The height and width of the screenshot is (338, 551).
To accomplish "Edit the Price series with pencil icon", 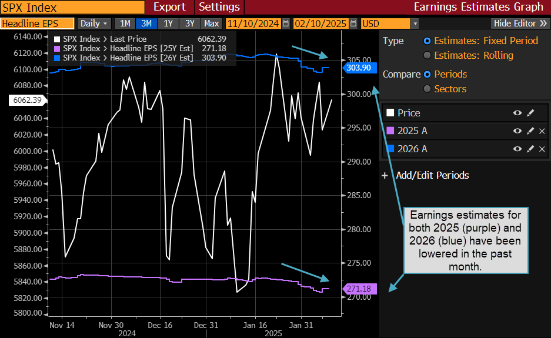I will click(530, 113).
